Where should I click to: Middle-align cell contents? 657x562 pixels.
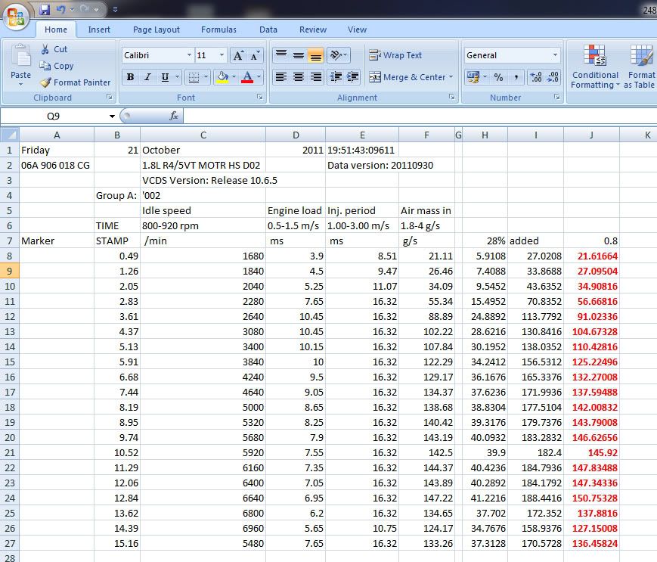[299, 55]
